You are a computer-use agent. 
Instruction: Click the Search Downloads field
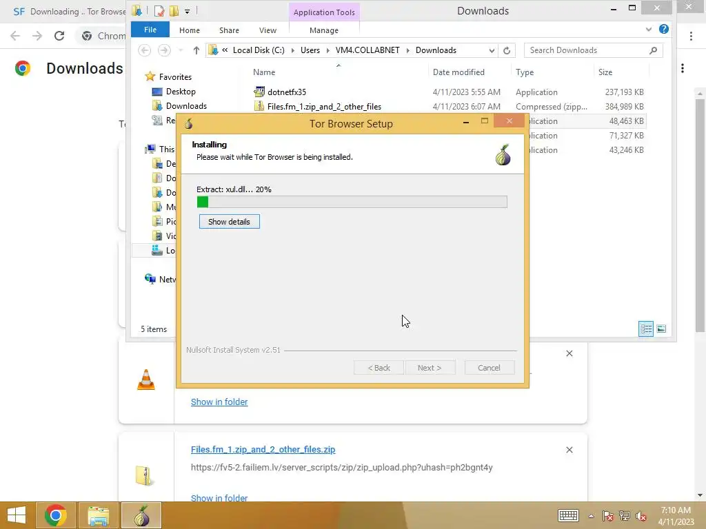594,50
